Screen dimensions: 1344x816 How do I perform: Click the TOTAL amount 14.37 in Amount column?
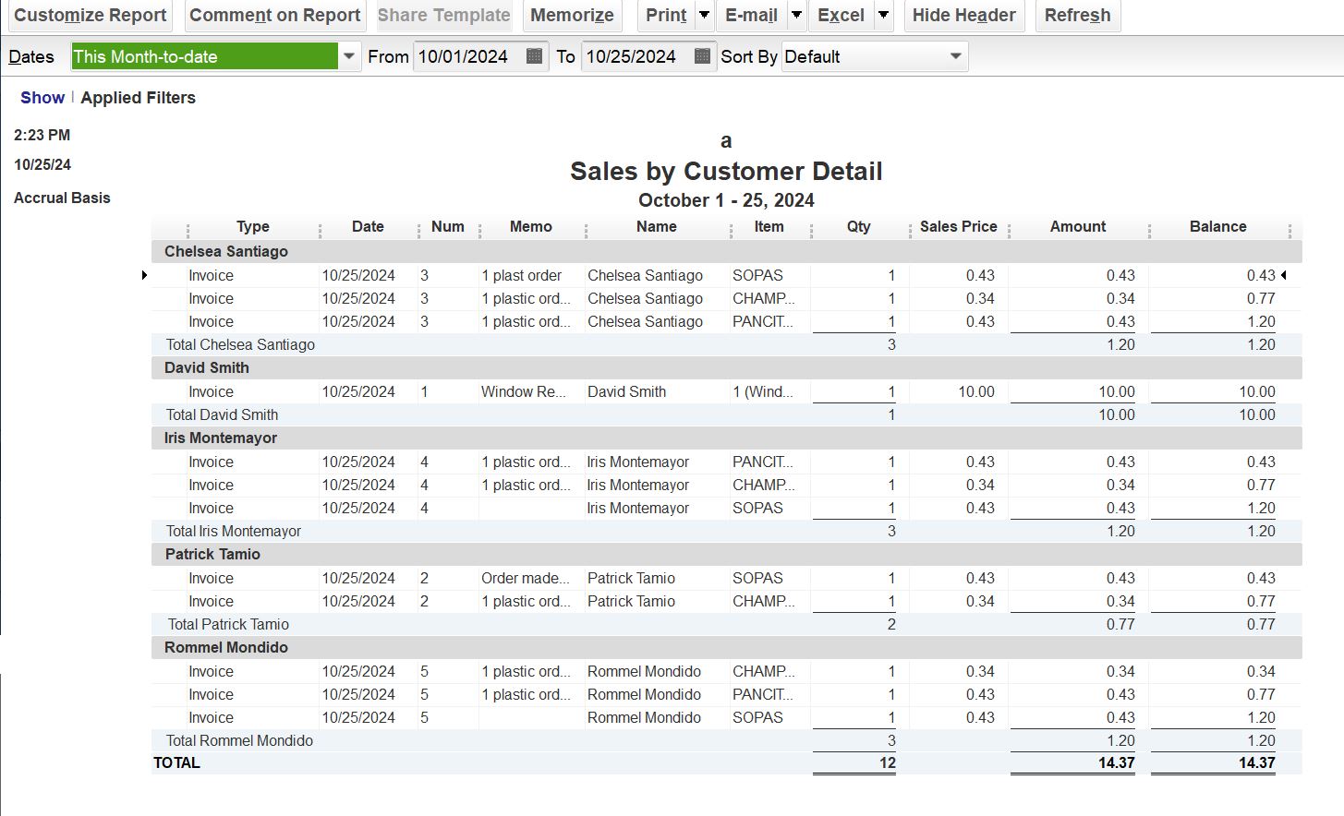[1117, 763]
